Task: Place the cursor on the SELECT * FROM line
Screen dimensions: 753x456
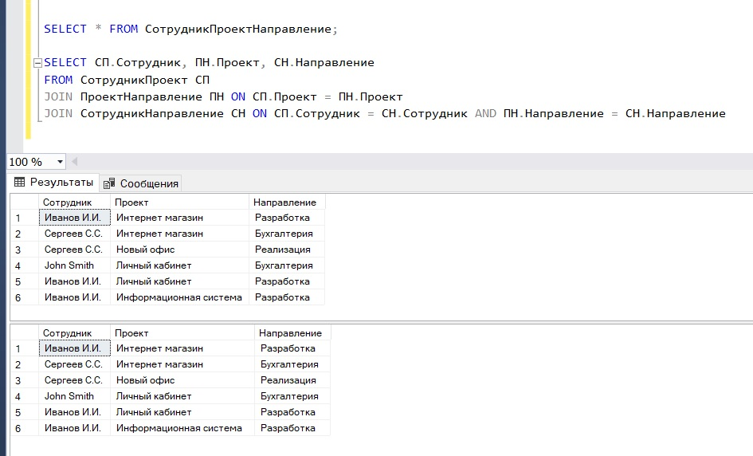Action: pyautogui.click(x=191, y=29)
